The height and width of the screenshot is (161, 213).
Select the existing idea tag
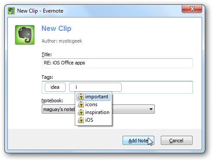pos(55,87)
